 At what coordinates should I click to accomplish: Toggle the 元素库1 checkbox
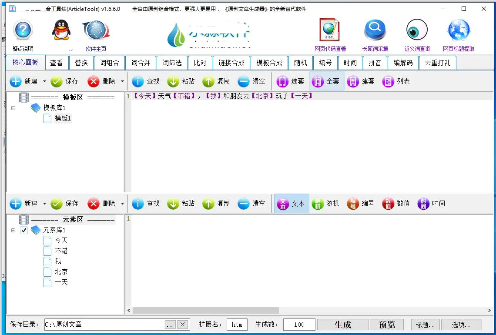[24, 230]
